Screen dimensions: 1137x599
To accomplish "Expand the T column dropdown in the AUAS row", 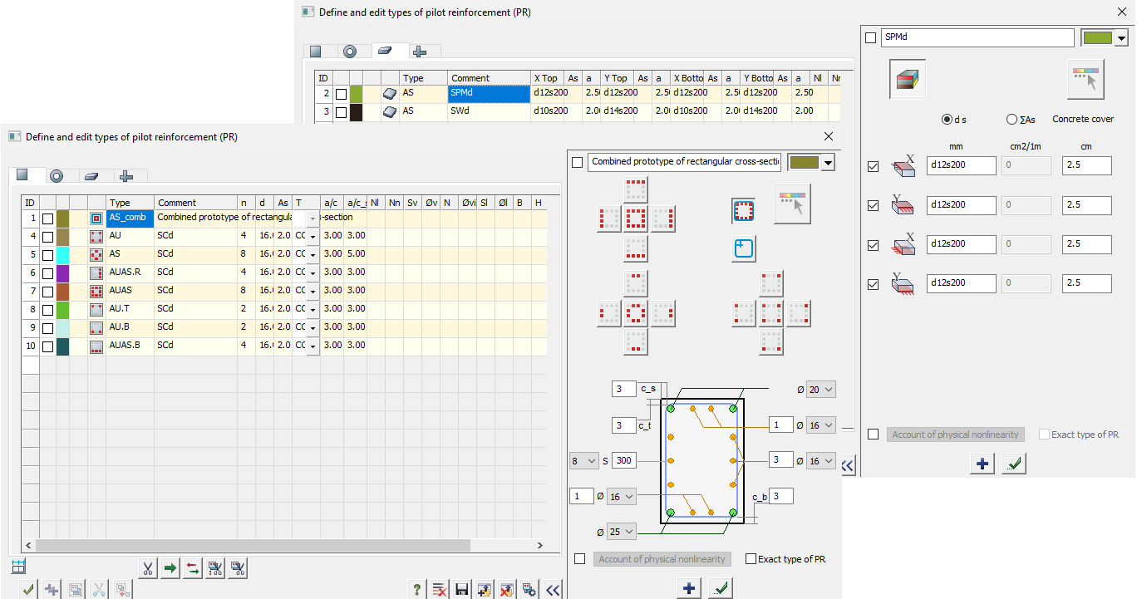I will coord(313,291).
